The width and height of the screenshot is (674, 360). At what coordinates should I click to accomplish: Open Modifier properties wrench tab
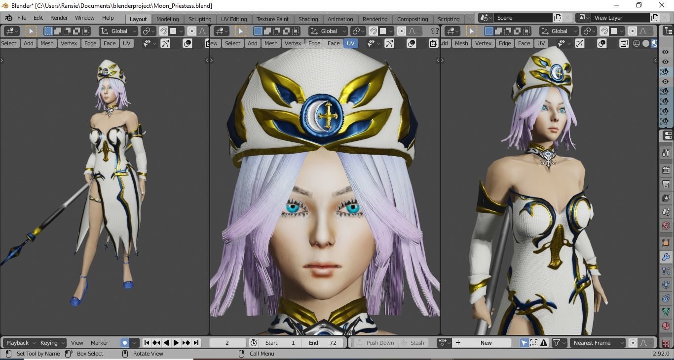point(666,257)
